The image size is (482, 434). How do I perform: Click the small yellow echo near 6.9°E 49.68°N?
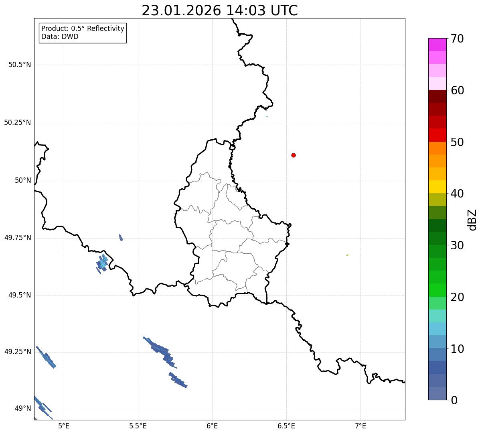pyautogui.click(x=347, y=255)
